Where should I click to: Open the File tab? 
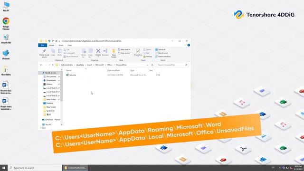tap(42, 45)
